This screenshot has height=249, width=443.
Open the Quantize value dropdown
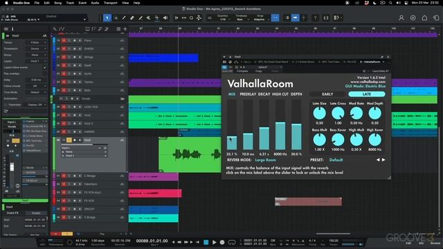click(x=223, y=19)
